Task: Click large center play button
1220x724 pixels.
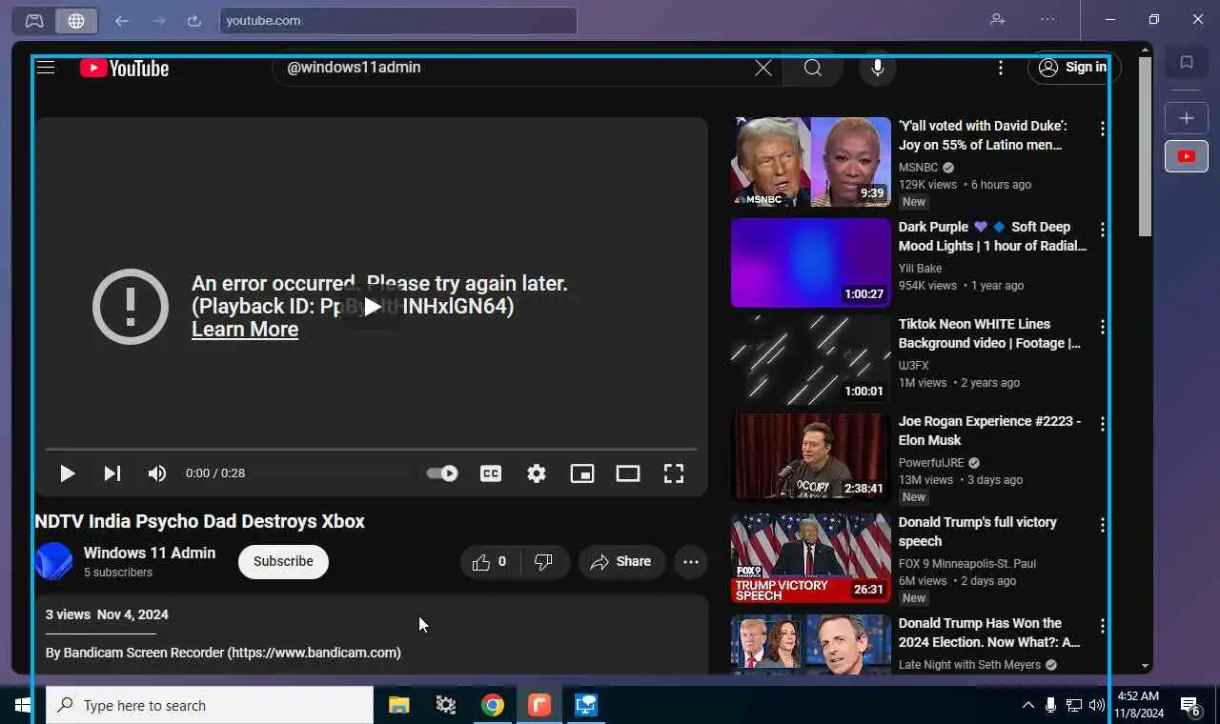Action: pyautogui.click(x=371, y=307)
